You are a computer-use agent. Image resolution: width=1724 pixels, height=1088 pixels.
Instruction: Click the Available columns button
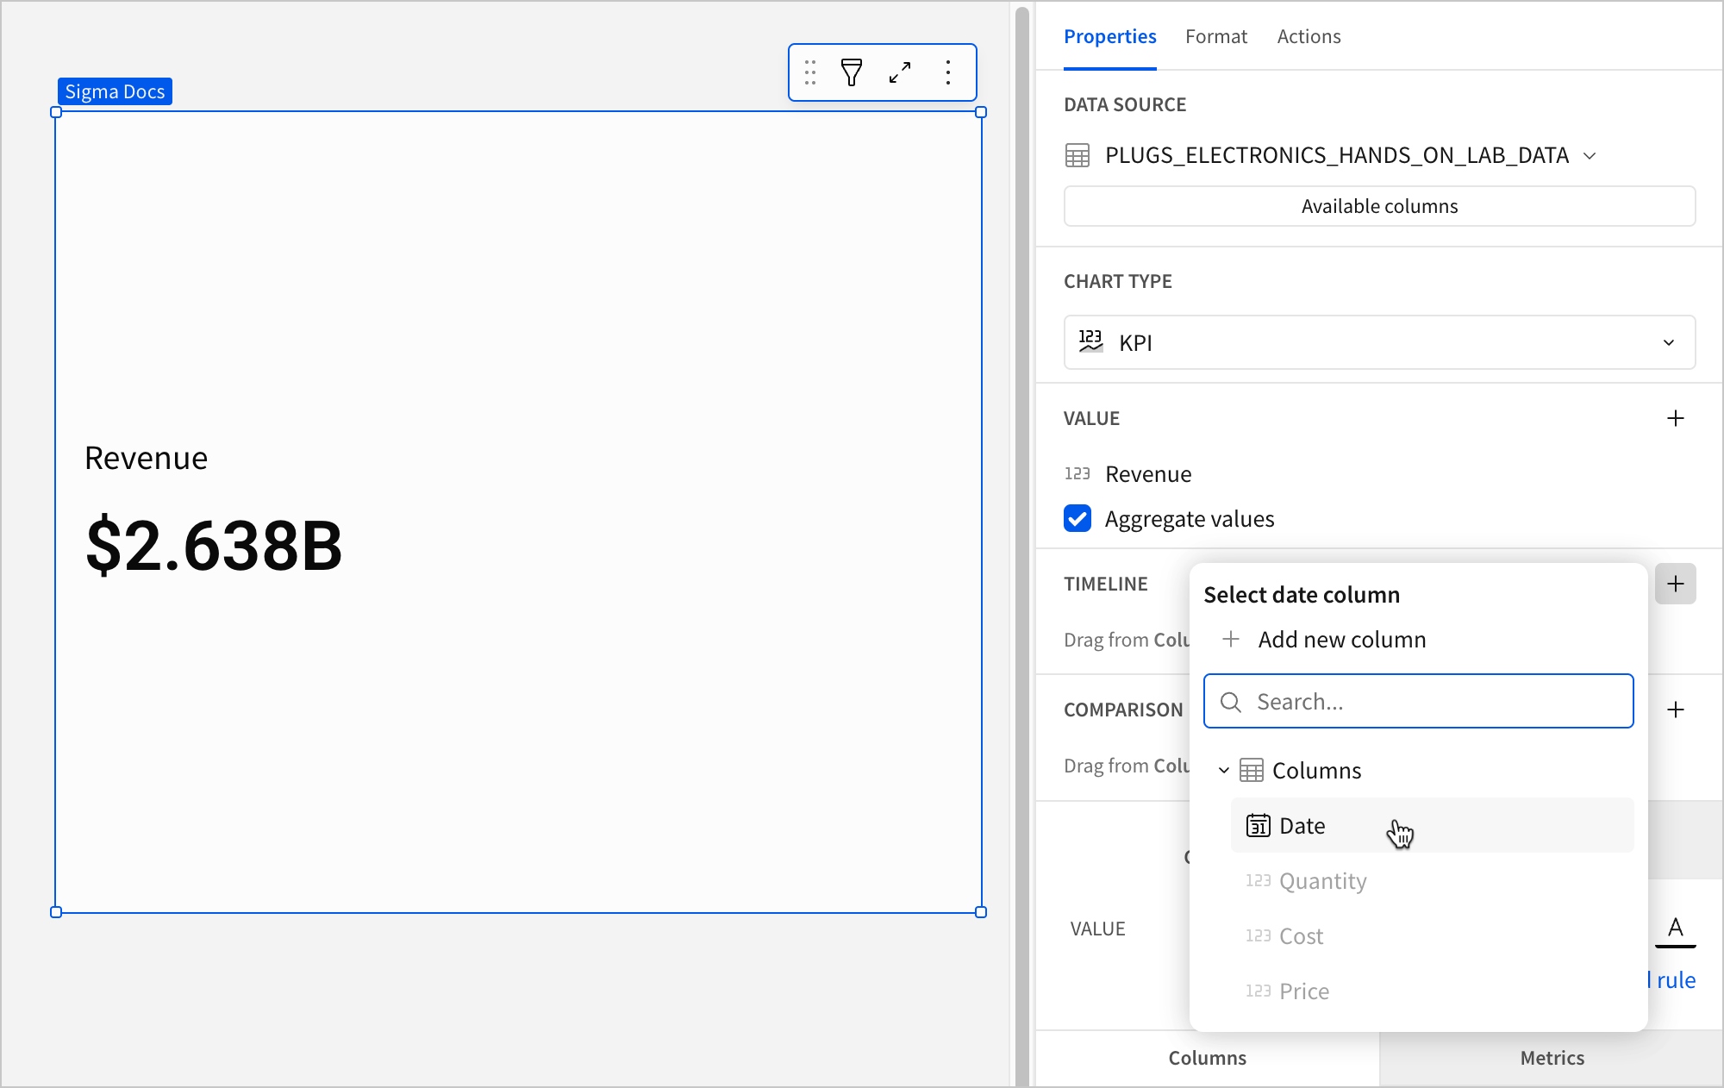[1378, 205]
